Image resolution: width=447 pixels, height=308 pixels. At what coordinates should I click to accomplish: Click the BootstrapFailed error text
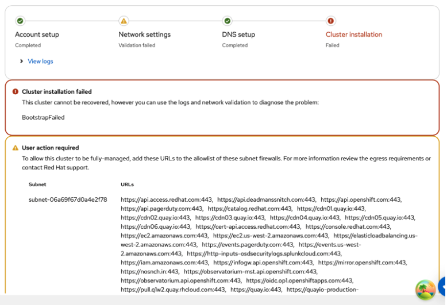tap(43, 117)
